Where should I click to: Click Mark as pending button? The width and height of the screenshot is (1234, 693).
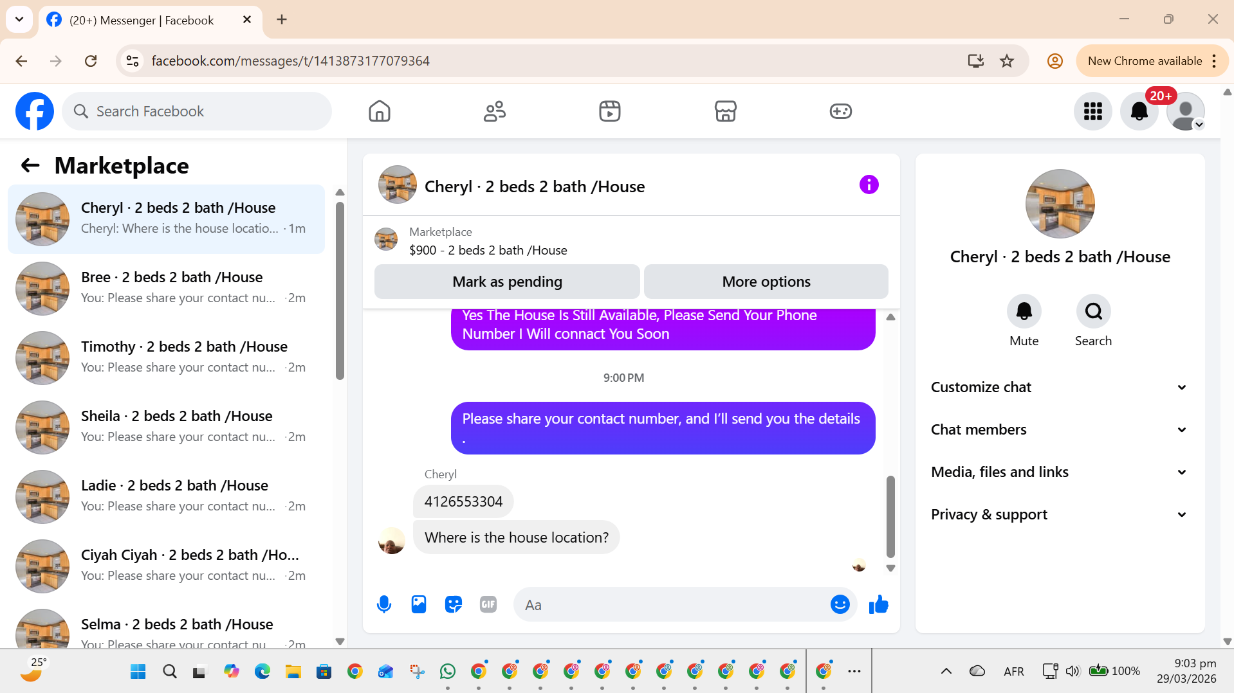tap(507, 282)
